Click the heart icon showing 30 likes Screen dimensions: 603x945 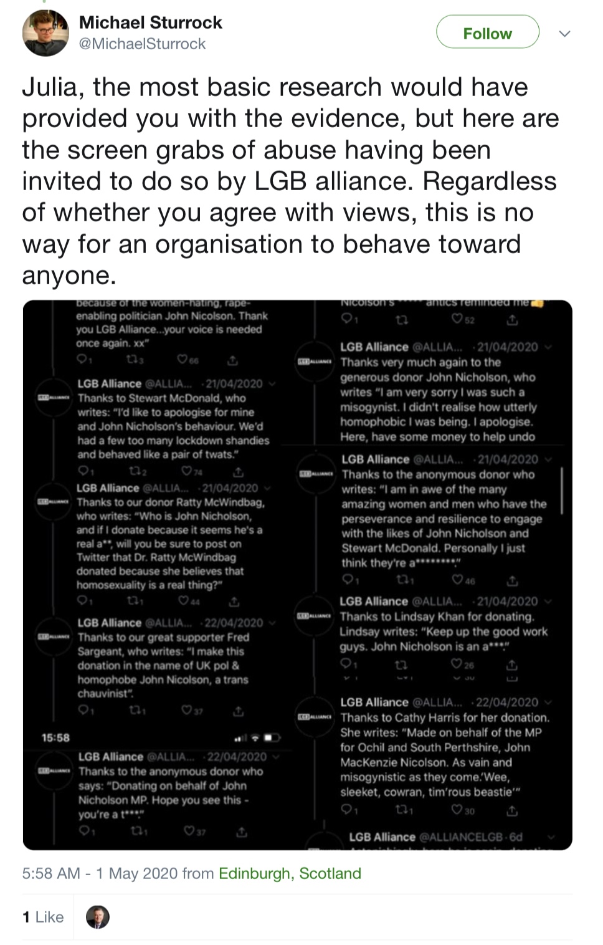click(x=457, y=810)
